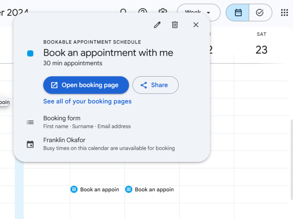See all of your booking pages
This screenshot has height=219, width=293.
click(87, 101)
